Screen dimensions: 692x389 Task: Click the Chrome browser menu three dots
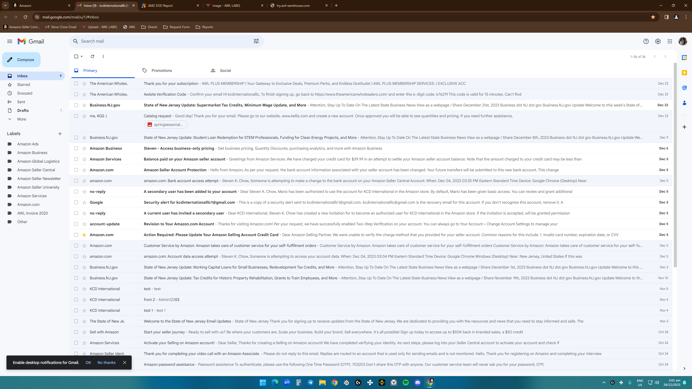[x=686, y=17]
